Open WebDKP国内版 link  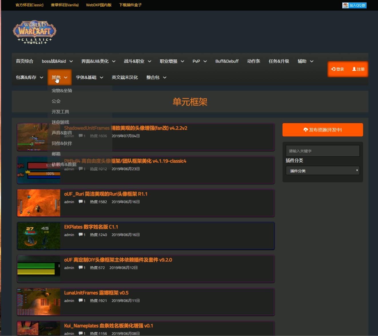[99, 5]
